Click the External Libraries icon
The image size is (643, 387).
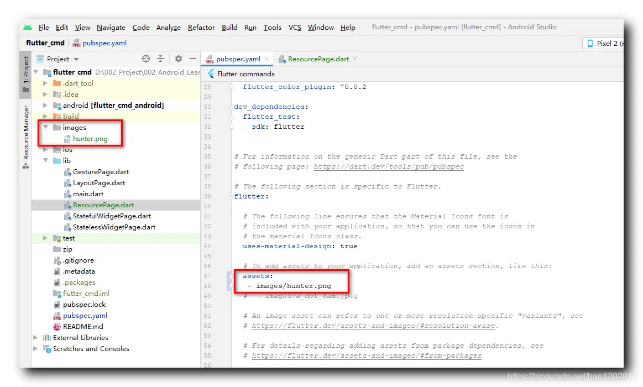click(47, 338)
